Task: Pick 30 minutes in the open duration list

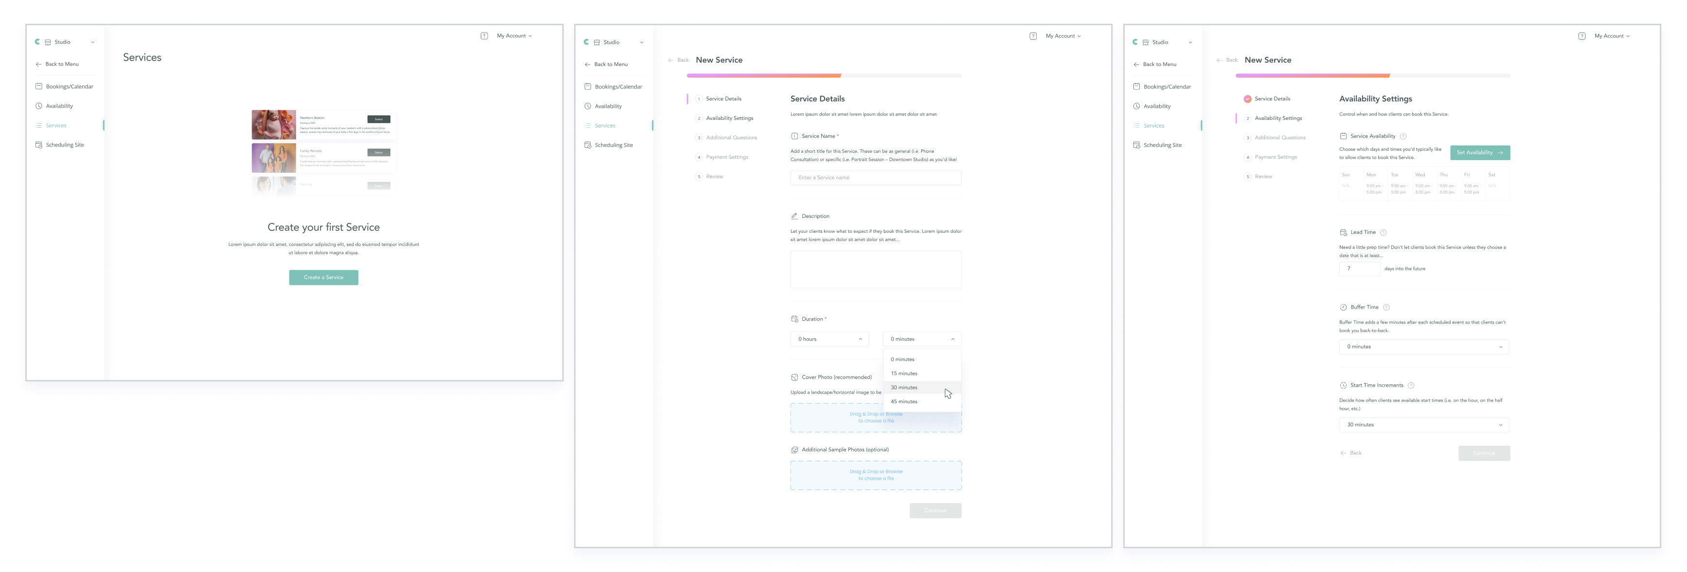Action: [904, 388]
